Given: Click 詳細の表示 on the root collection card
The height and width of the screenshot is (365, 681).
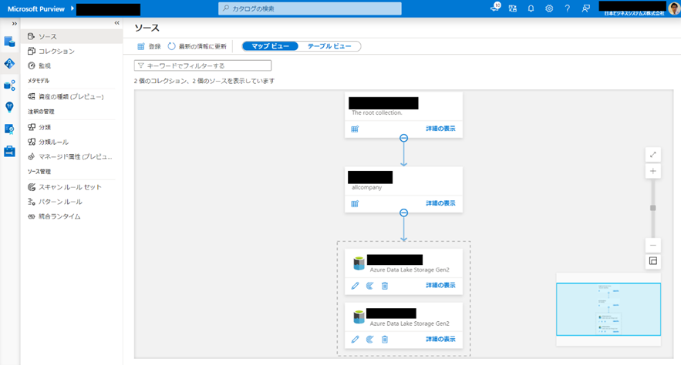Looking at the screenshot, I should [x=440, y=129].
